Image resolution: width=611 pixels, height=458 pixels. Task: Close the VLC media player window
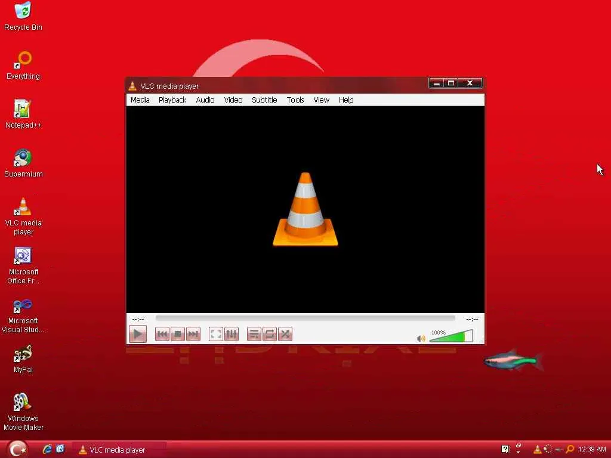coord(470,83)
